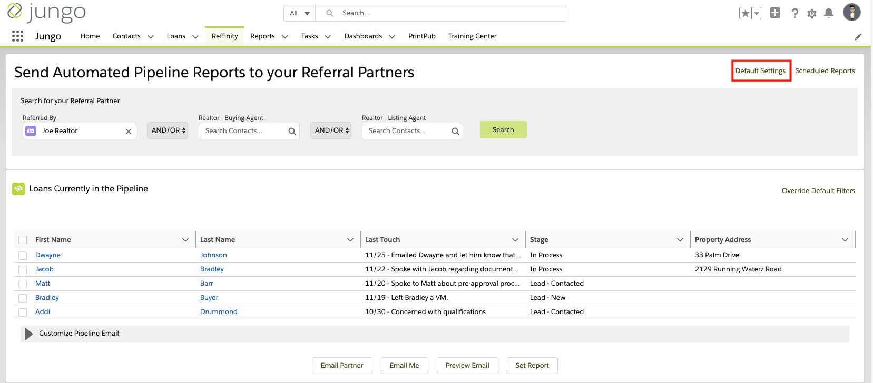873x383 pixels.
Task: Open the PrintPub tab
Action: tap(421, 36)
